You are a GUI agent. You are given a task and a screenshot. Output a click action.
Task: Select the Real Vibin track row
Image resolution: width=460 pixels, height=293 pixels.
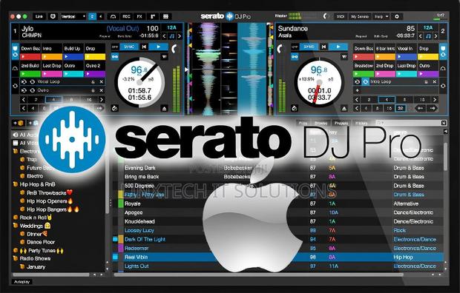[x=277, y=257]
